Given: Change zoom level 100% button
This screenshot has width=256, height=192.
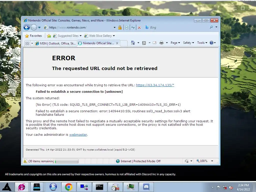Looking at the screenshot, I should (x=202, y=161).
